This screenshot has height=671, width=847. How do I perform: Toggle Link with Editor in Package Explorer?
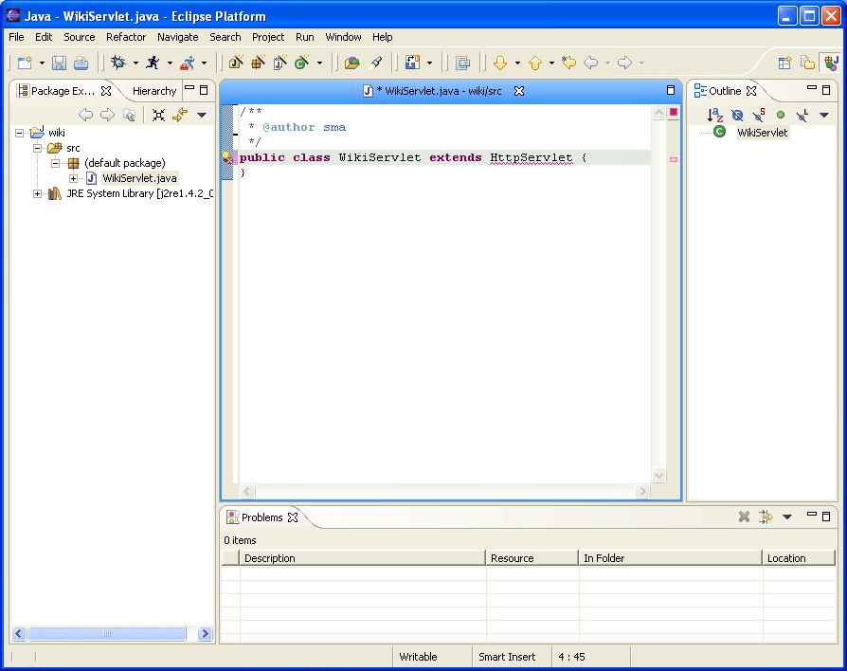click(180, 115)
